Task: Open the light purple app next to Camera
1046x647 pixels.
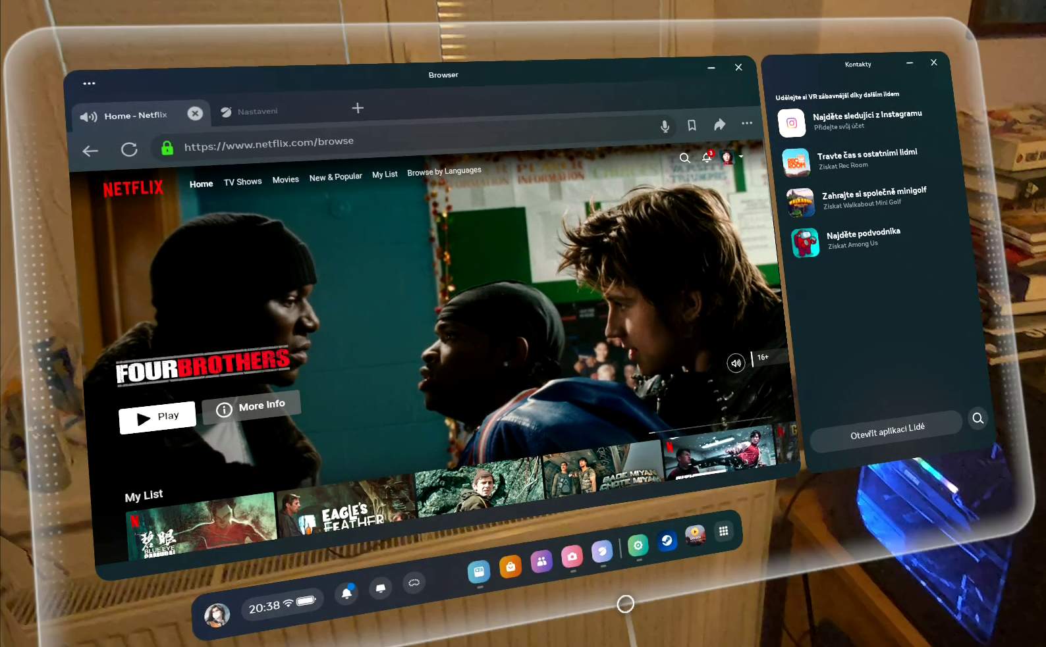Action: point(602,551)
